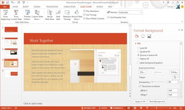Check Hide background graphics
This screenshot has width=185, height=110.
(138, 63)
